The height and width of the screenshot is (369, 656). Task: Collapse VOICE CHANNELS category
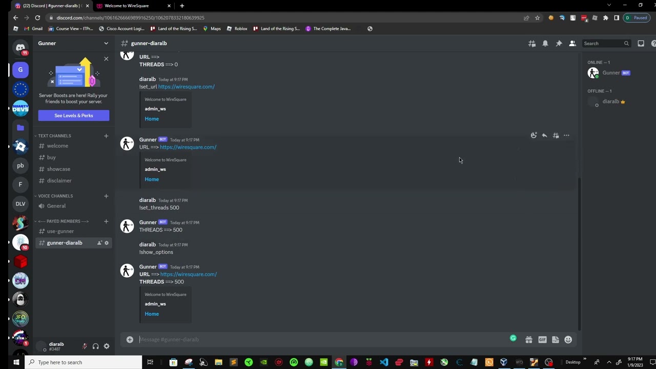pos(54,196)
